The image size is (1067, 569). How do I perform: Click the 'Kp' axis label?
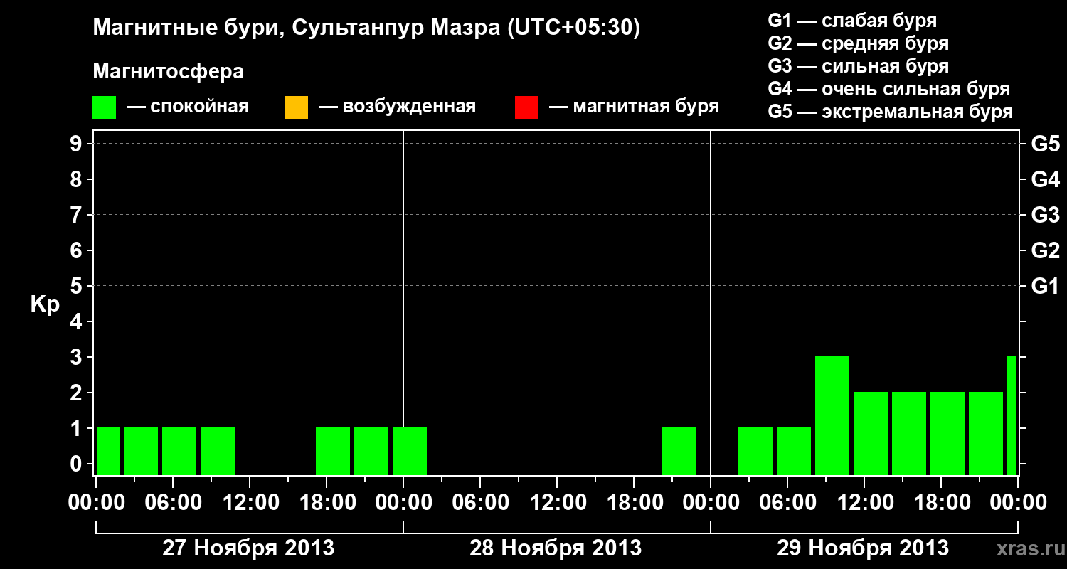[46, 304]
